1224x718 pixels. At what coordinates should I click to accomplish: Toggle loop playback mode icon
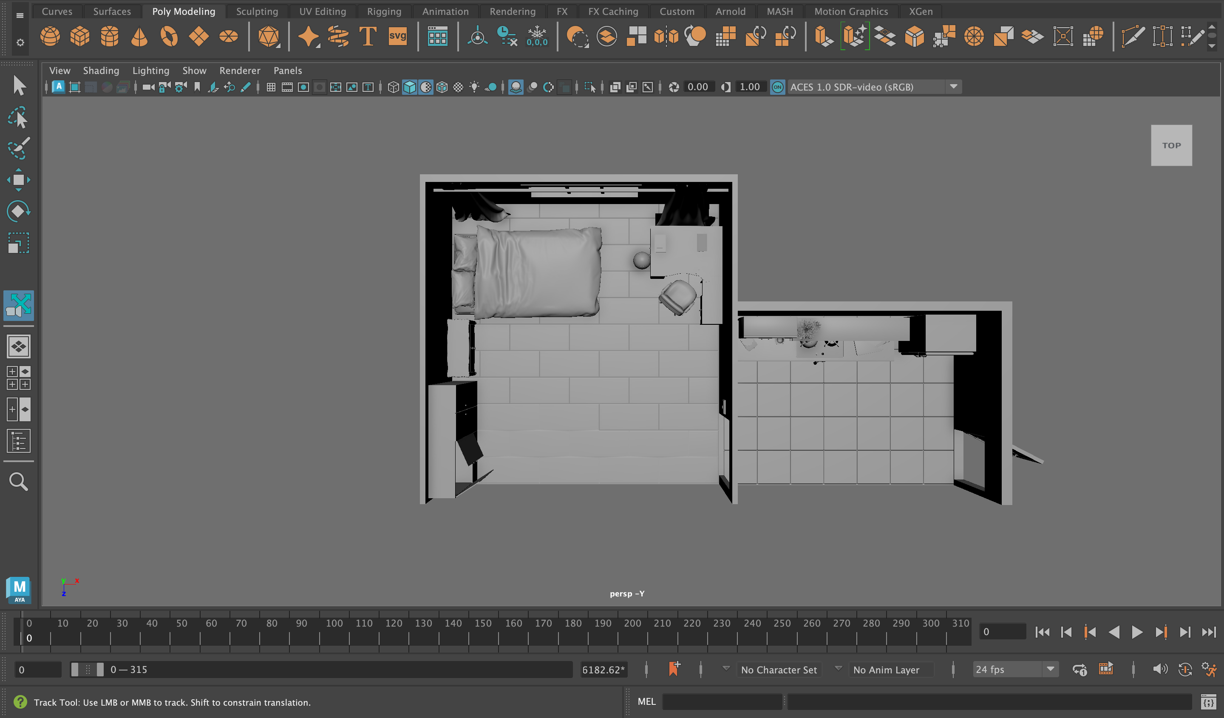tap(1079, 669)
